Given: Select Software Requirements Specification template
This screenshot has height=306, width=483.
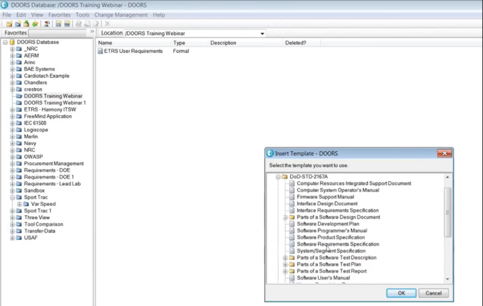Looking at the screenshot, I should click(x=338, y=244).
